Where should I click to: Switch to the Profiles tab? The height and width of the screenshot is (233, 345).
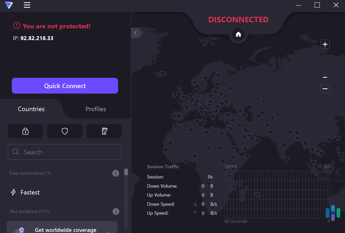95,109
